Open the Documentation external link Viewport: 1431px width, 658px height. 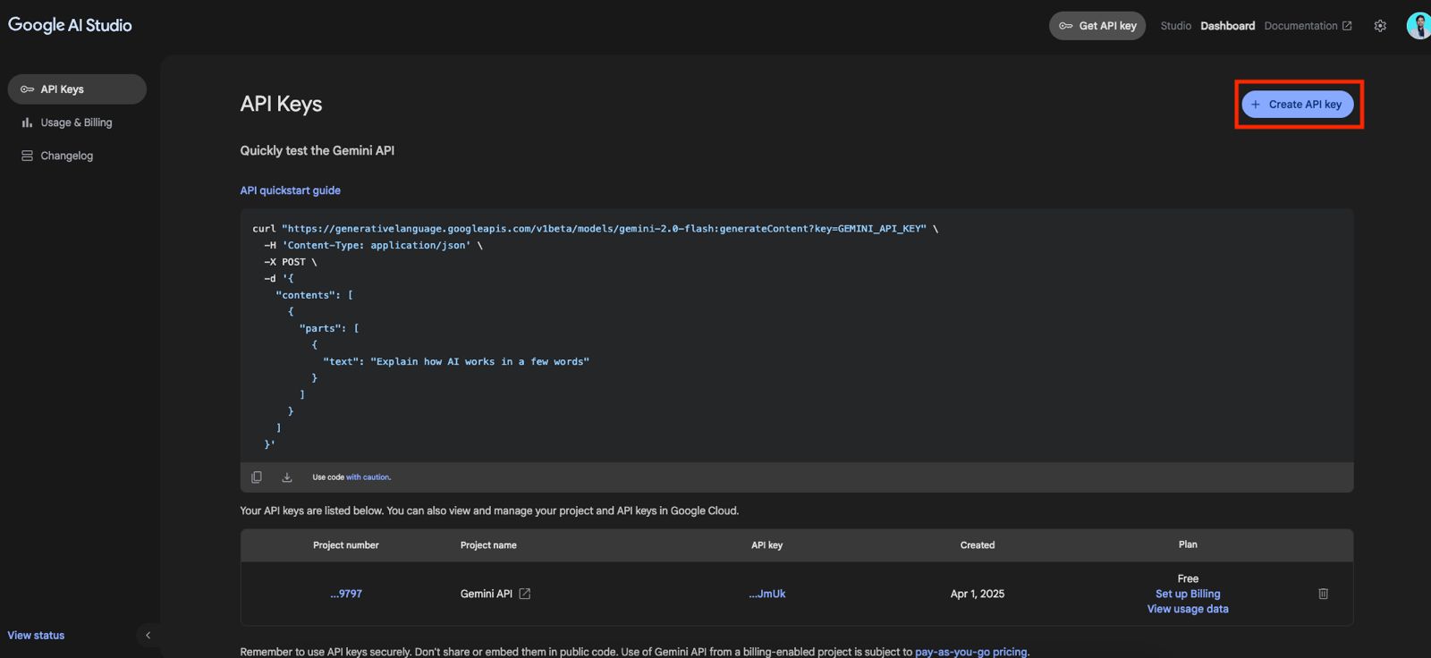pyautogui.click(x=1308, y=26)
